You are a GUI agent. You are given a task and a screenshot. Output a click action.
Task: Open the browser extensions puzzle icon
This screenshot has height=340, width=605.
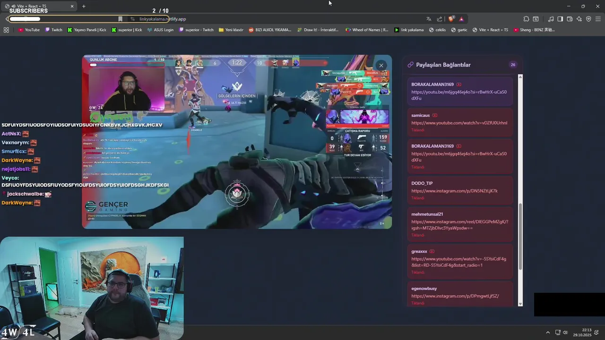coord(526,19)
